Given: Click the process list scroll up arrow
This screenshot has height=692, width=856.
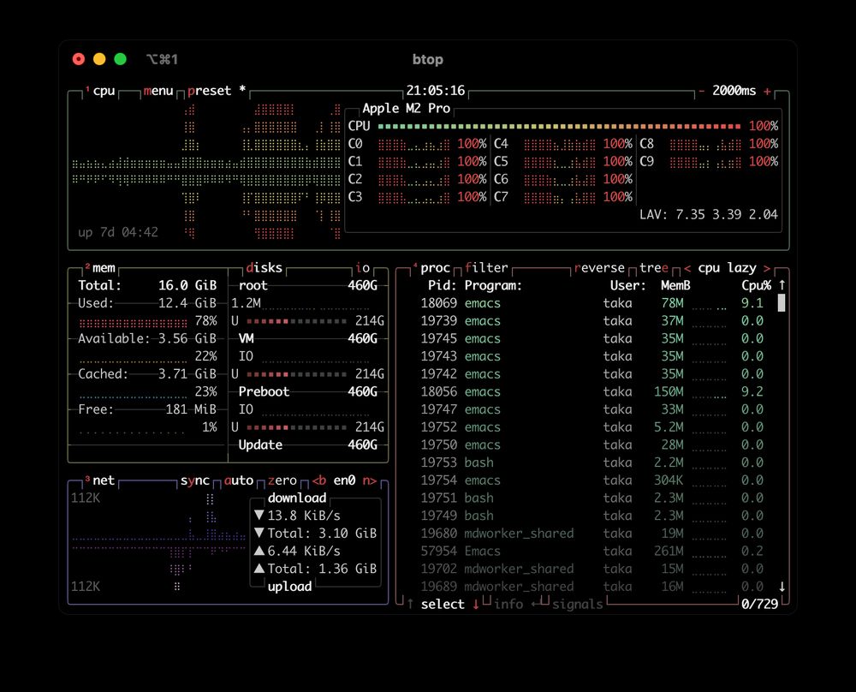Looking at the screenshot, I should [x=782, y=284].
